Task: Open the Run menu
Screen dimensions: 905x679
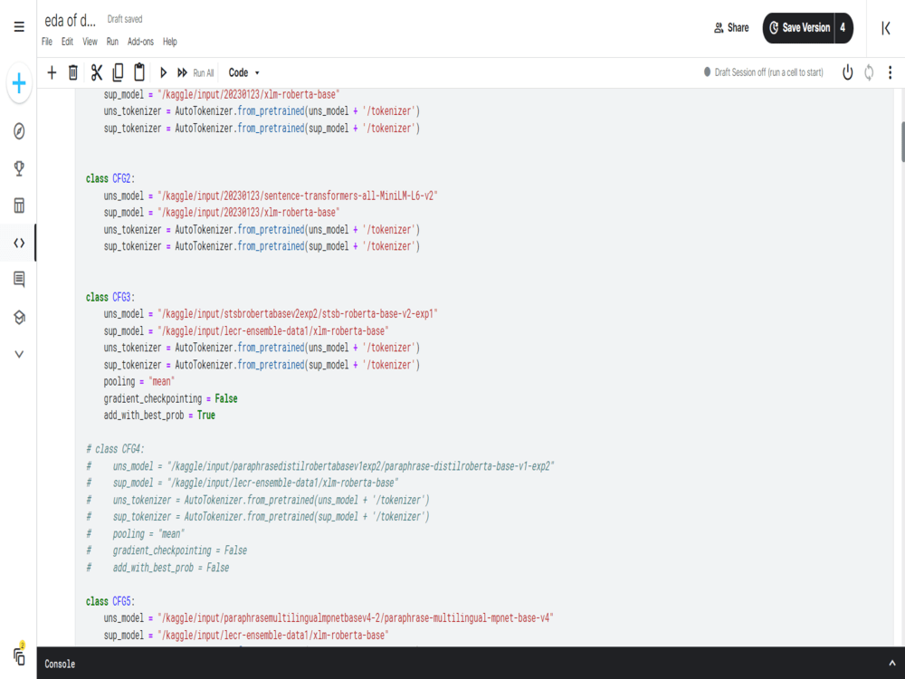Action: [x=112, y=42]
